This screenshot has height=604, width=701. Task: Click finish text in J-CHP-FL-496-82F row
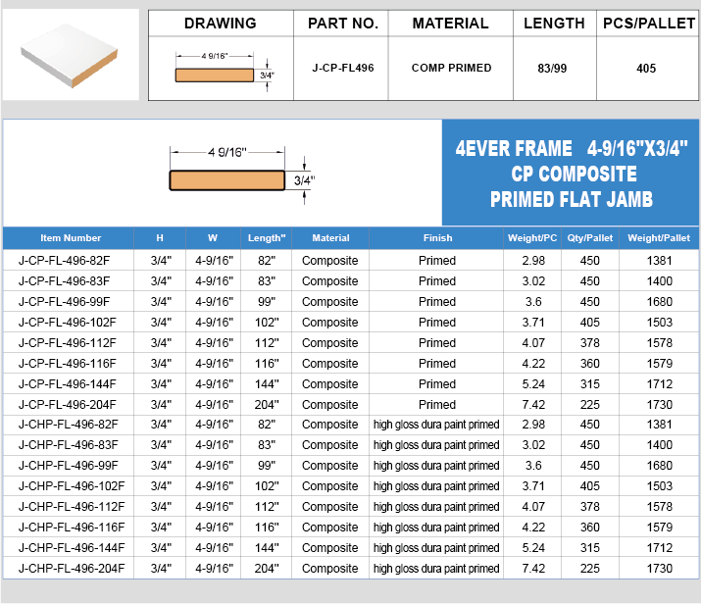pos(436,425)
